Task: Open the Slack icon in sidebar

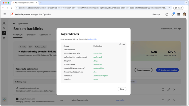Action: click(x=4, y=99)
